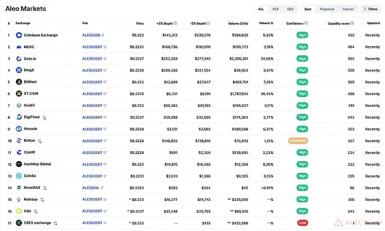Viewport: 385px width, 231px height.
Task: Click the flag icon beside Hibt
Action: pyautogui.click(x=35, y=211)
